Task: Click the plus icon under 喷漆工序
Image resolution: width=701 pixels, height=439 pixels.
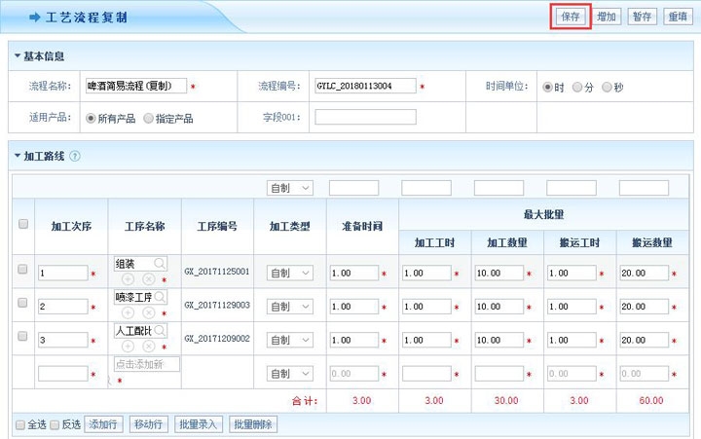Action: pos(128,312)
